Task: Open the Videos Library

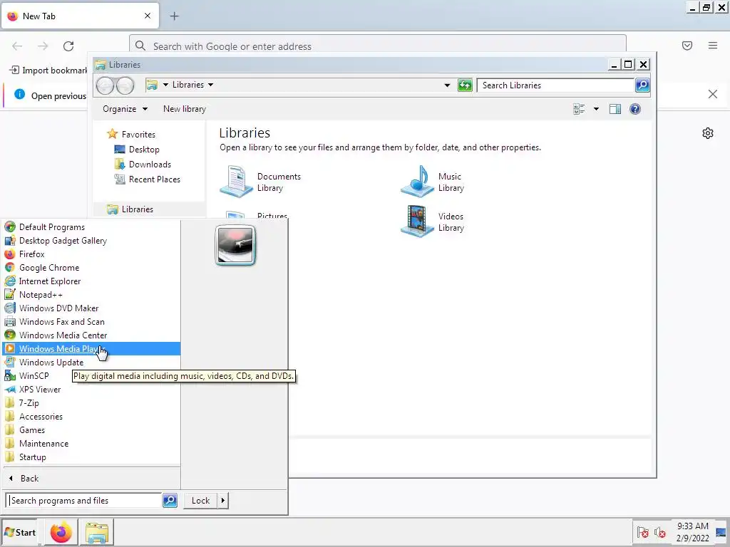Action: click(433, 222)
